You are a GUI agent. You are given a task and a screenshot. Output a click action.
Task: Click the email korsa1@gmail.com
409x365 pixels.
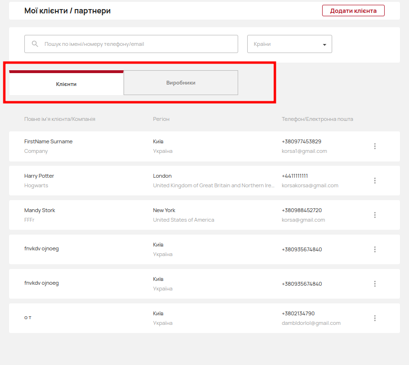tap(304, 151)
